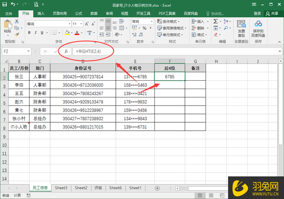The image size is (284, 199).
Task: Apply the red font color
Action: 77,33
